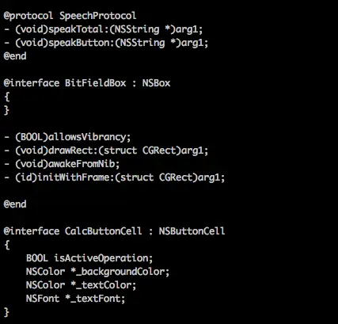This screenshot has width=338, height=324.
Task: Click the NSBox superclass name
Action: 156,83
